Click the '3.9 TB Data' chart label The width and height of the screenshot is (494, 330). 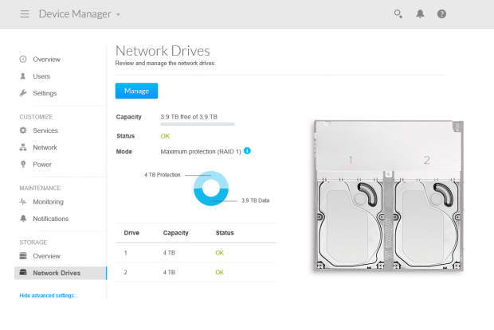point(255,200)
